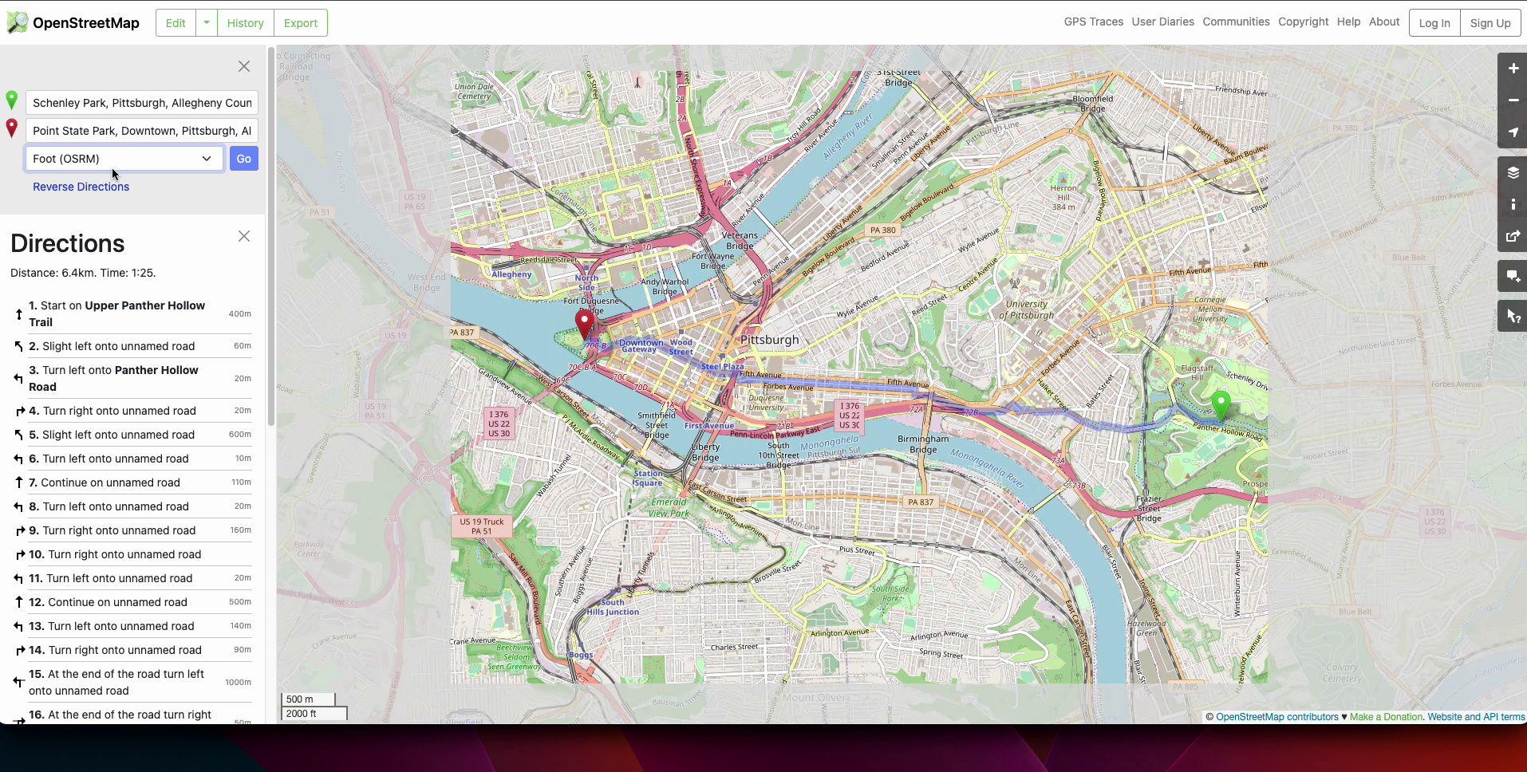Activate the Query features tool
The image size is (1527, 772).
point(1512,317)
